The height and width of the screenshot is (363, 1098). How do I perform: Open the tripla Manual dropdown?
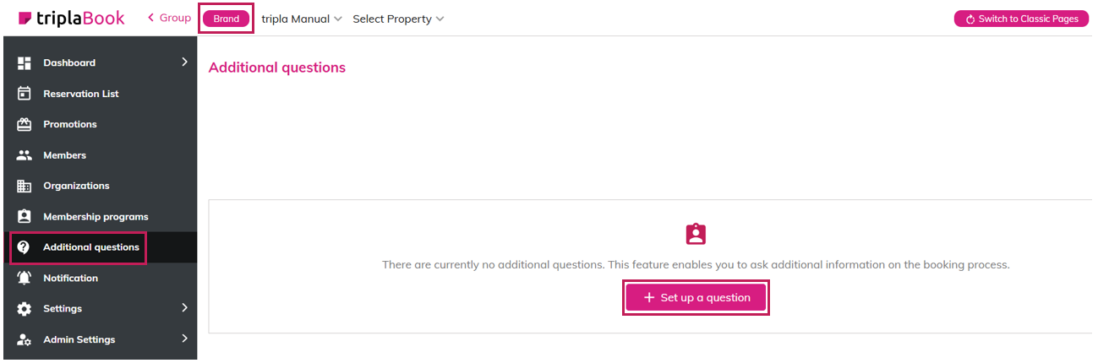[302, 19]
